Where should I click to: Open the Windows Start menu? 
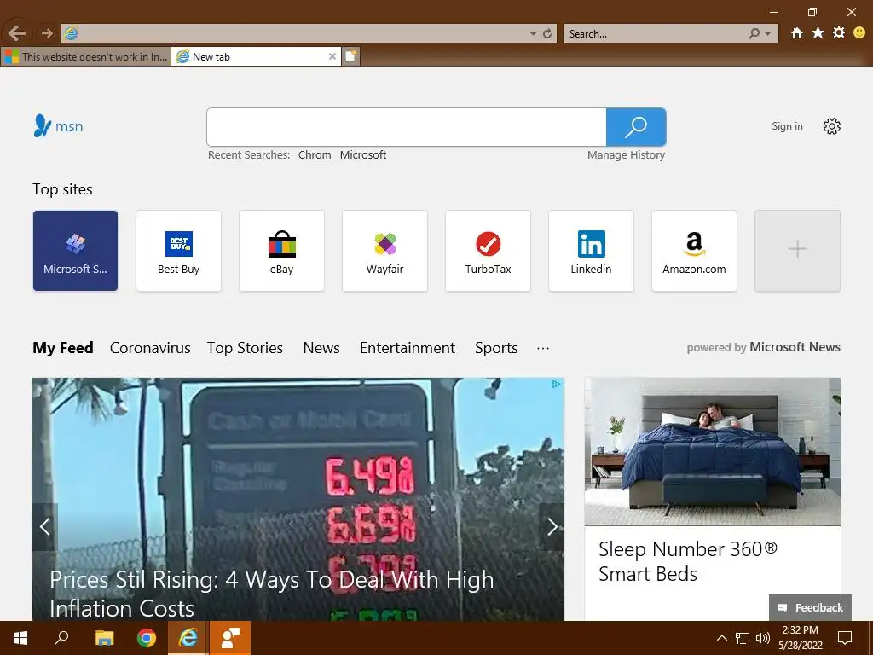click(x=20, y=638)
